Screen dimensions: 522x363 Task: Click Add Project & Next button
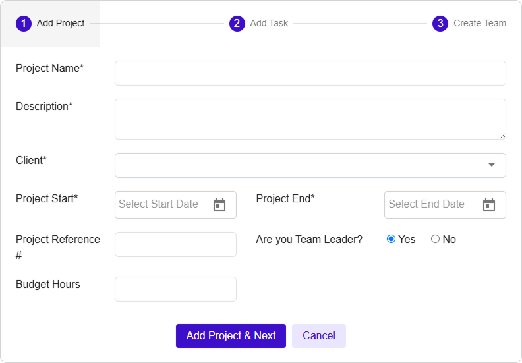(x=231, y=336)
